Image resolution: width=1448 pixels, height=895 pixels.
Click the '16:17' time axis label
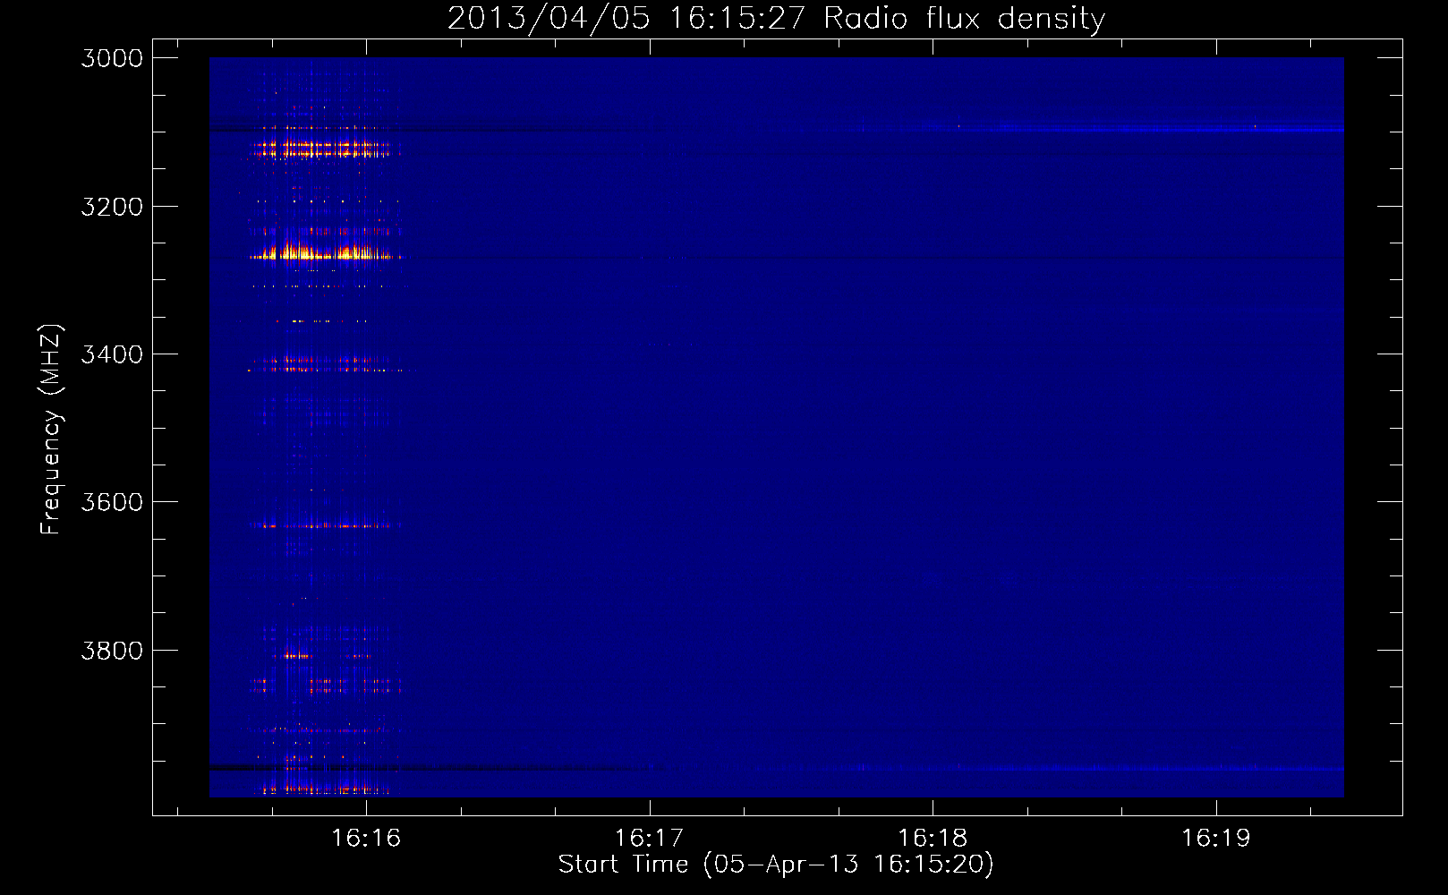[649, 839]
